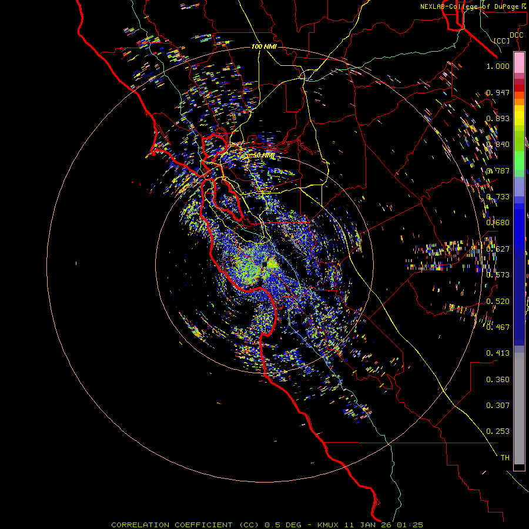Click the CORRELATION COEFFICIENT (CC) caption text

tap(185, 525)
